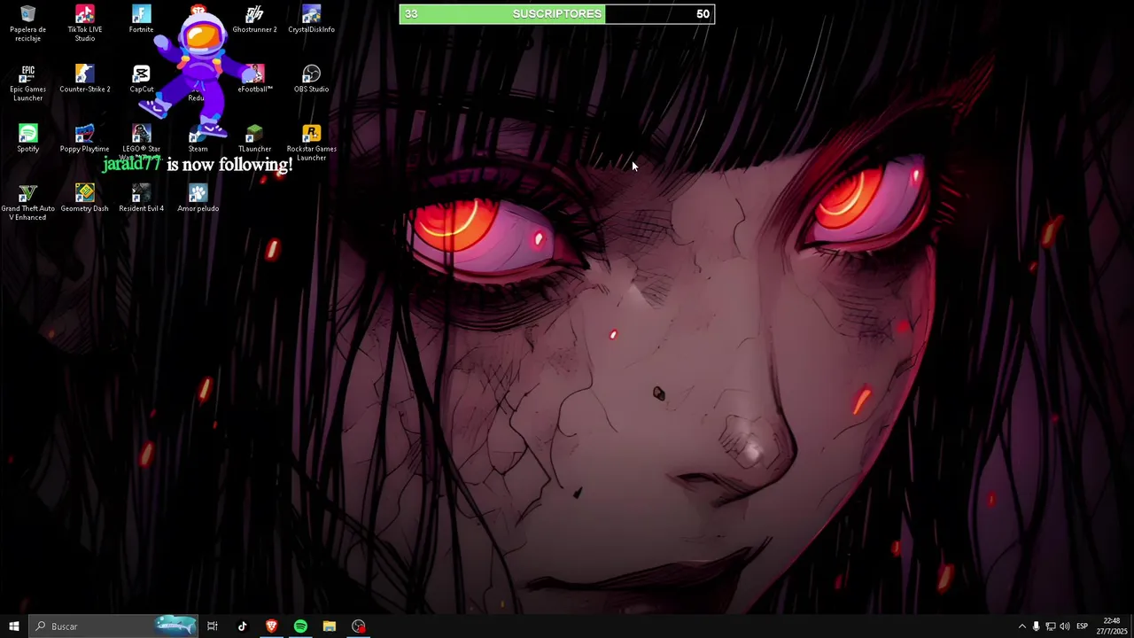Viewport: 1134px width, 638px height.
Task: Select the Geometry Dash shortcut
Action: [x=84, y=198]
